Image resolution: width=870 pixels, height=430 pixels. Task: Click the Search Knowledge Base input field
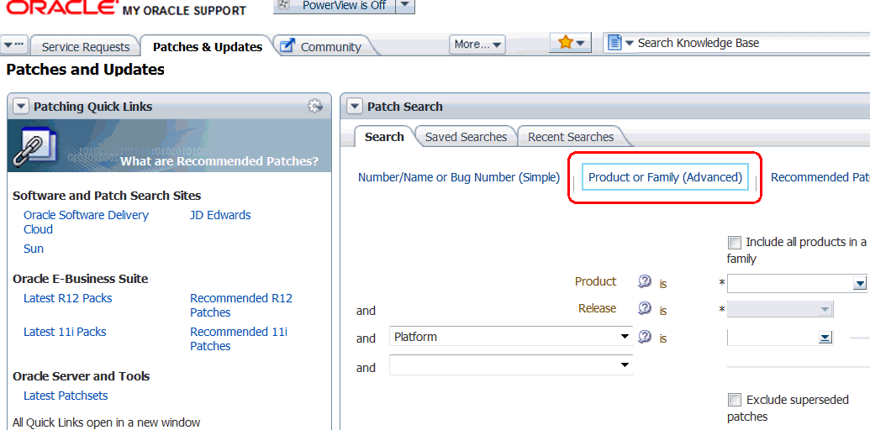tap(753, 43)
